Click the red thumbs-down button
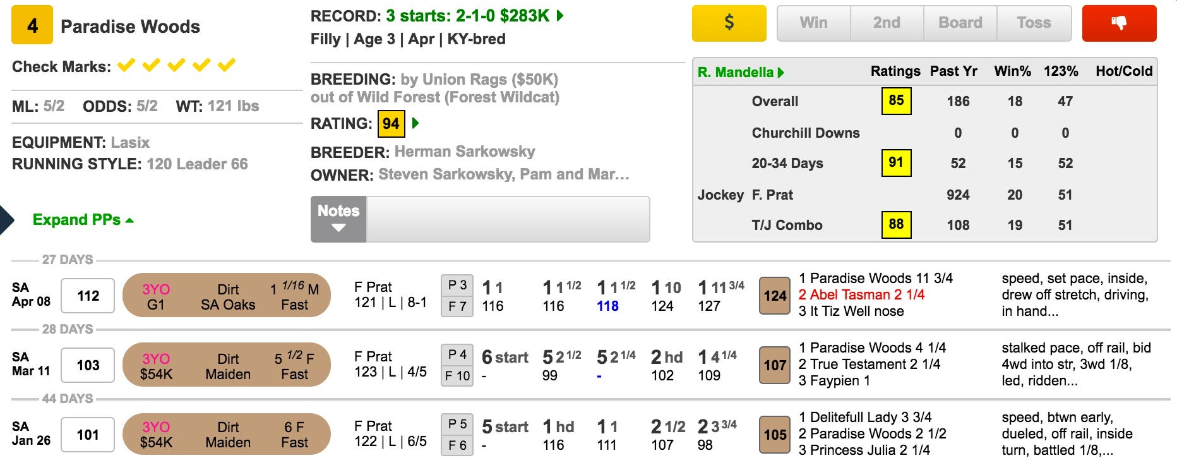Screen dimensions: 1177x465 (x=1119, y=23)
